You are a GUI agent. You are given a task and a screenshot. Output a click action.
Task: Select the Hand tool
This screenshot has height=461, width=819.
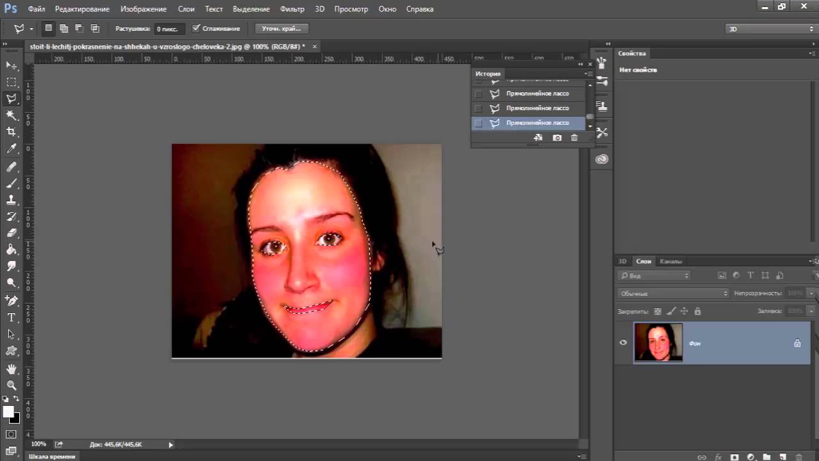click(x=12, y=369)
